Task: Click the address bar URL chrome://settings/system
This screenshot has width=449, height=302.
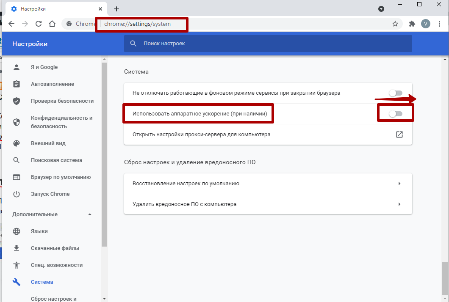Action: click(x=137, y=24)
